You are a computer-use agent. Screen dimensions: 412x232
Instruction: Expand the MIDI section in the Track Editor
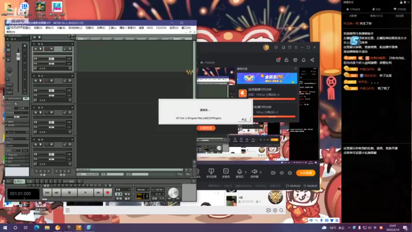(7, 122)
